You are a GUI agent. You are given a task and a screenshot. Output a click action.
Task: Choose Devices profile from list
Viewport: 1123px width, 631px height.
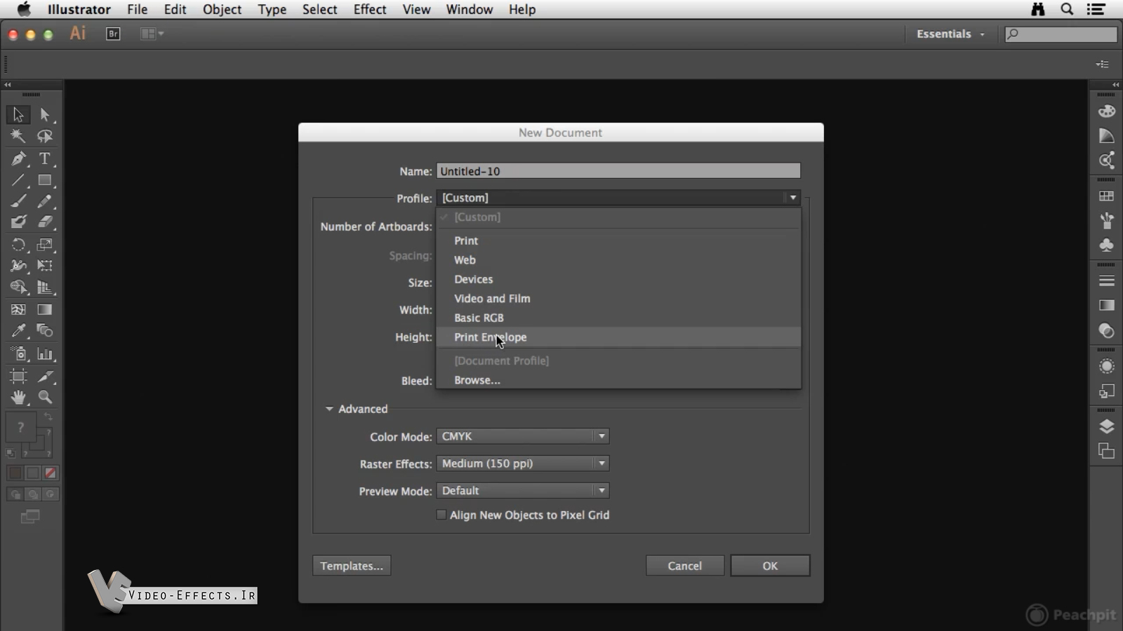tap(618, 279)
